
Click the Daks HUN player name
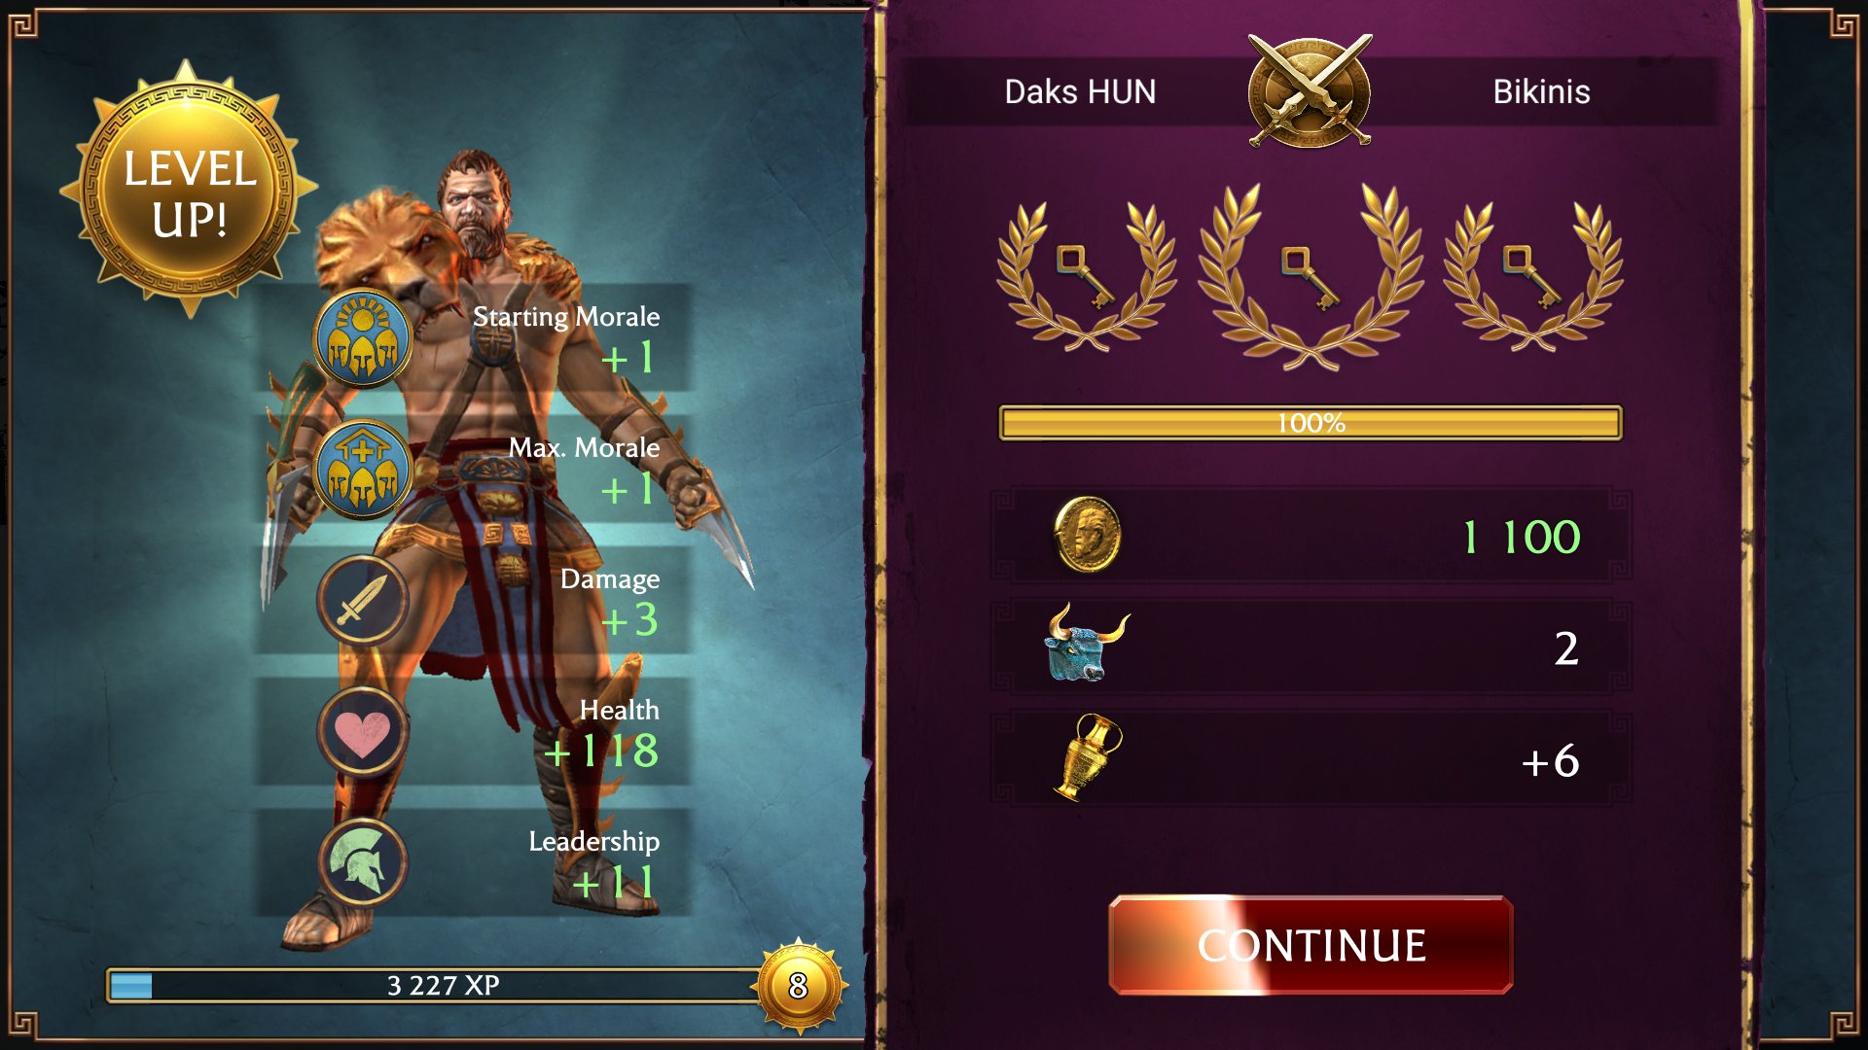tap(1080, 91)
